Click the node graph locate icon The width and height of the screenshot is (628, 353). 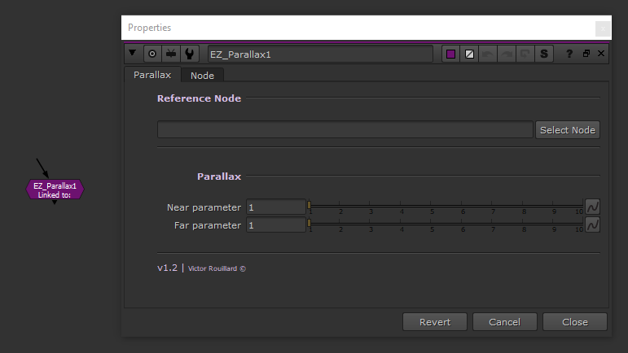click(171, 54)
